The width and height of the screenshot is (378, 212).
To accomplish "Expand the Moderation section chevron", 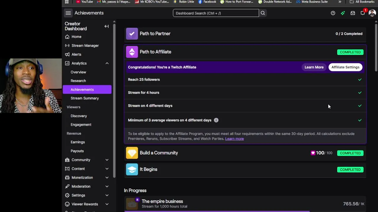I will [107, 186].
